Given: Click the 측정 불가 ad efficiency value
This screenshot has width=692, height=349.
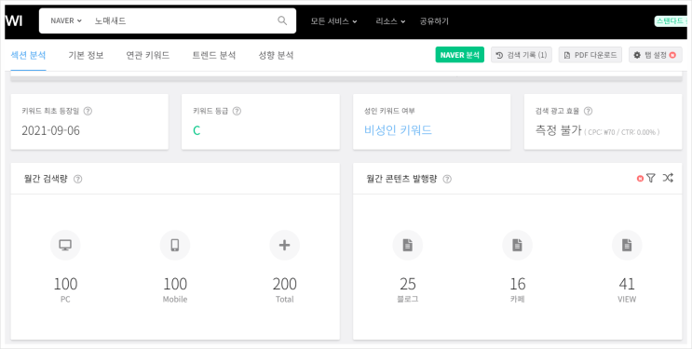Looking at the screenshot, I should pos(558,130).
